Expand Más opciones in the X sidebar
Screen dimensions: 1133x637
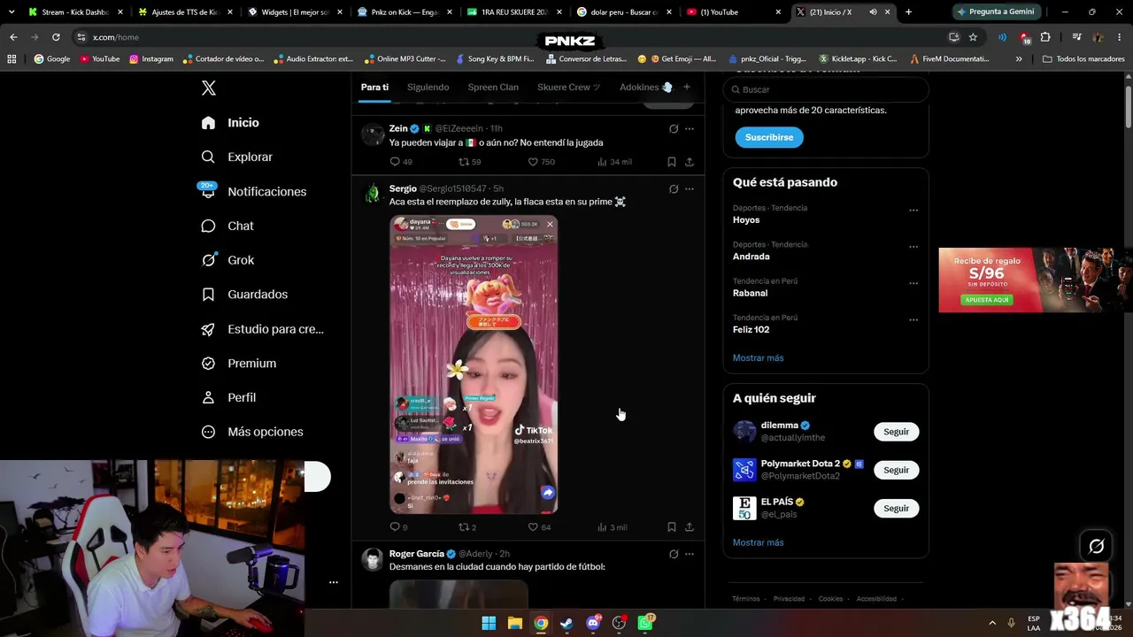253,432
